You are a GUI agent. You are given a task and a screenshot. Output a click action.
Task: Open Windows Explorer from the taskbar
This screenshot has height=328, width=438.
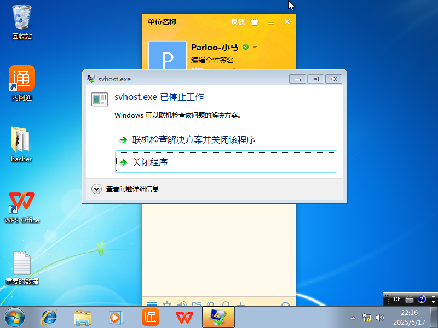[83, 317]
